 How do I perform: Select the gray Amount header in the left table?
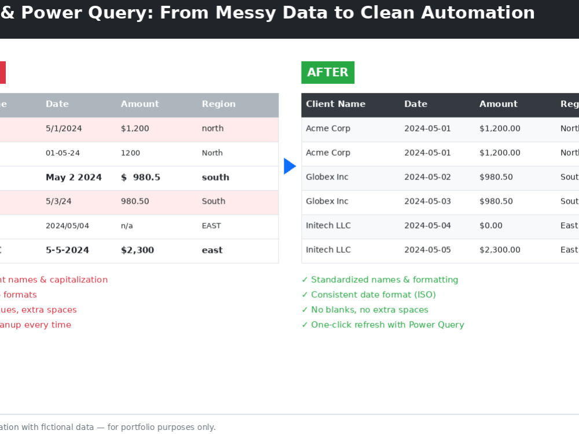pos(140,104)
